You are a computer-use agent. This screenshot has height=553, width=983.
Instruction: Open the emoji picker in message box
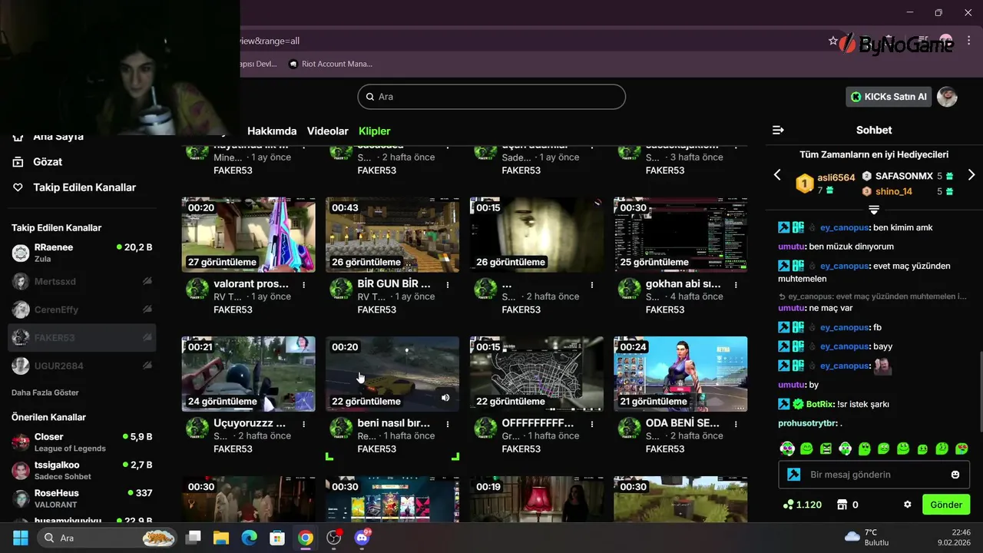click(x=955, y=475)
